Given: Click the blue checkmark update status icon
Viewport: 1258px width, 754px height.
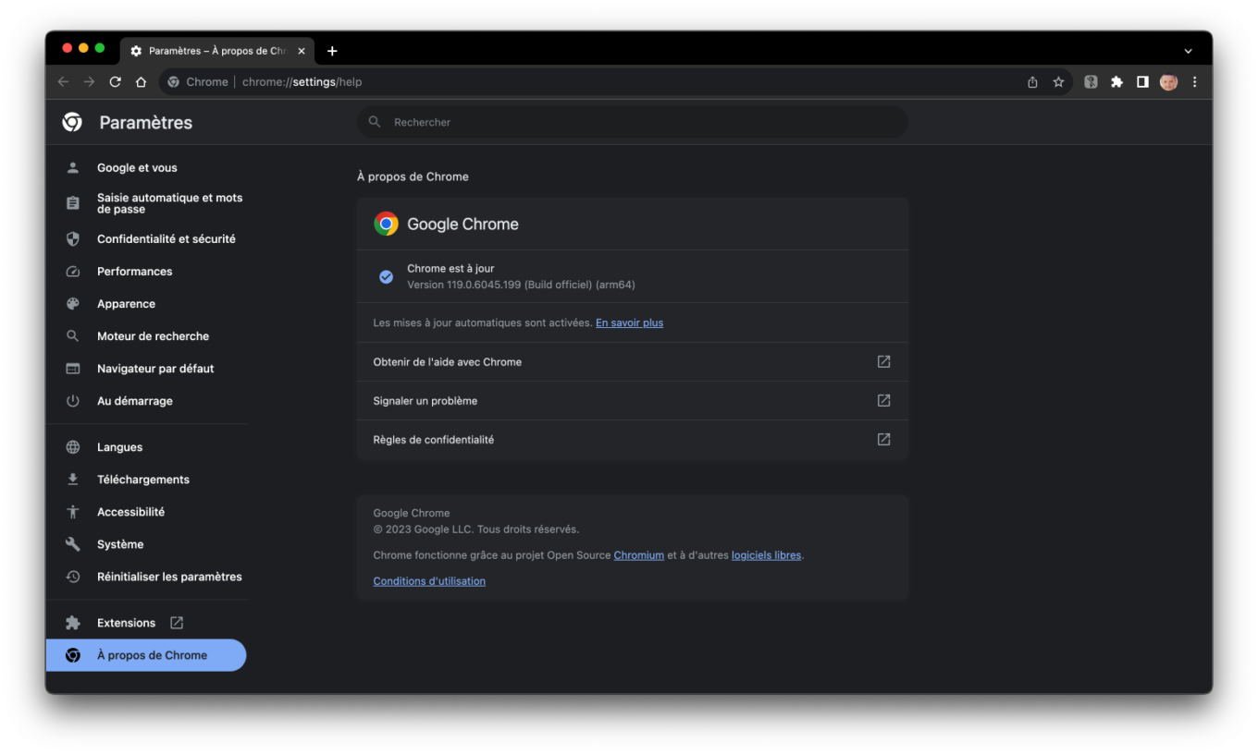Looking at the screenshot, I should [x=386, y=277].
